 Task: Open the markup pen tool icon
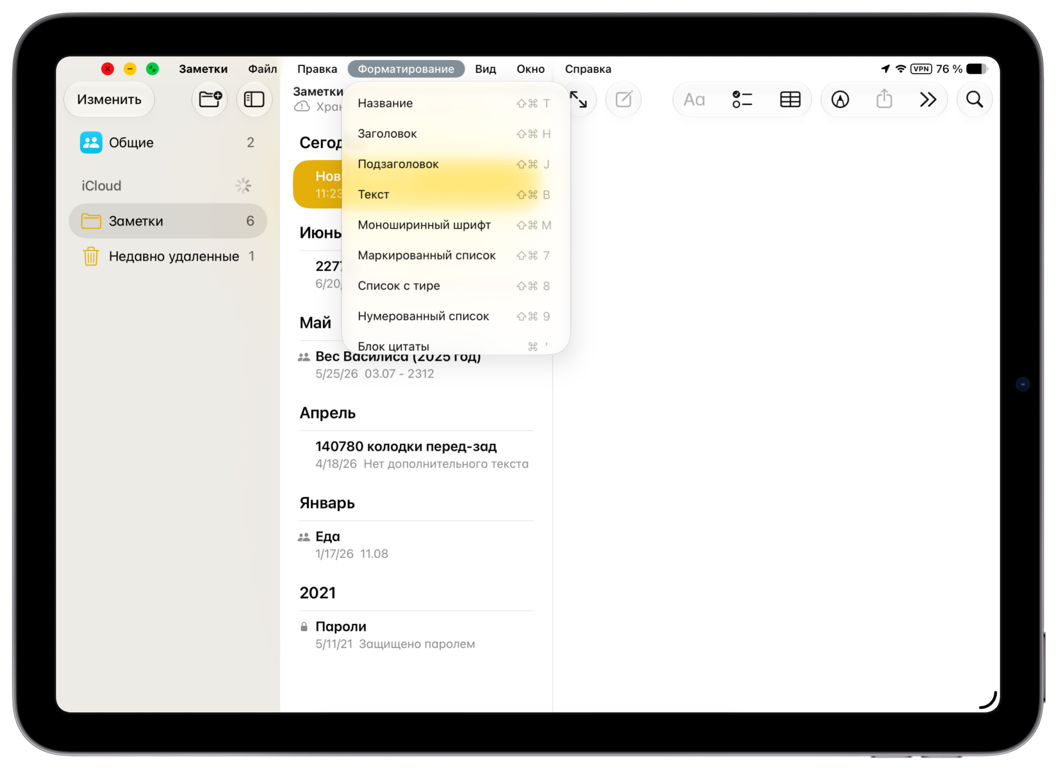pos(840,99)
